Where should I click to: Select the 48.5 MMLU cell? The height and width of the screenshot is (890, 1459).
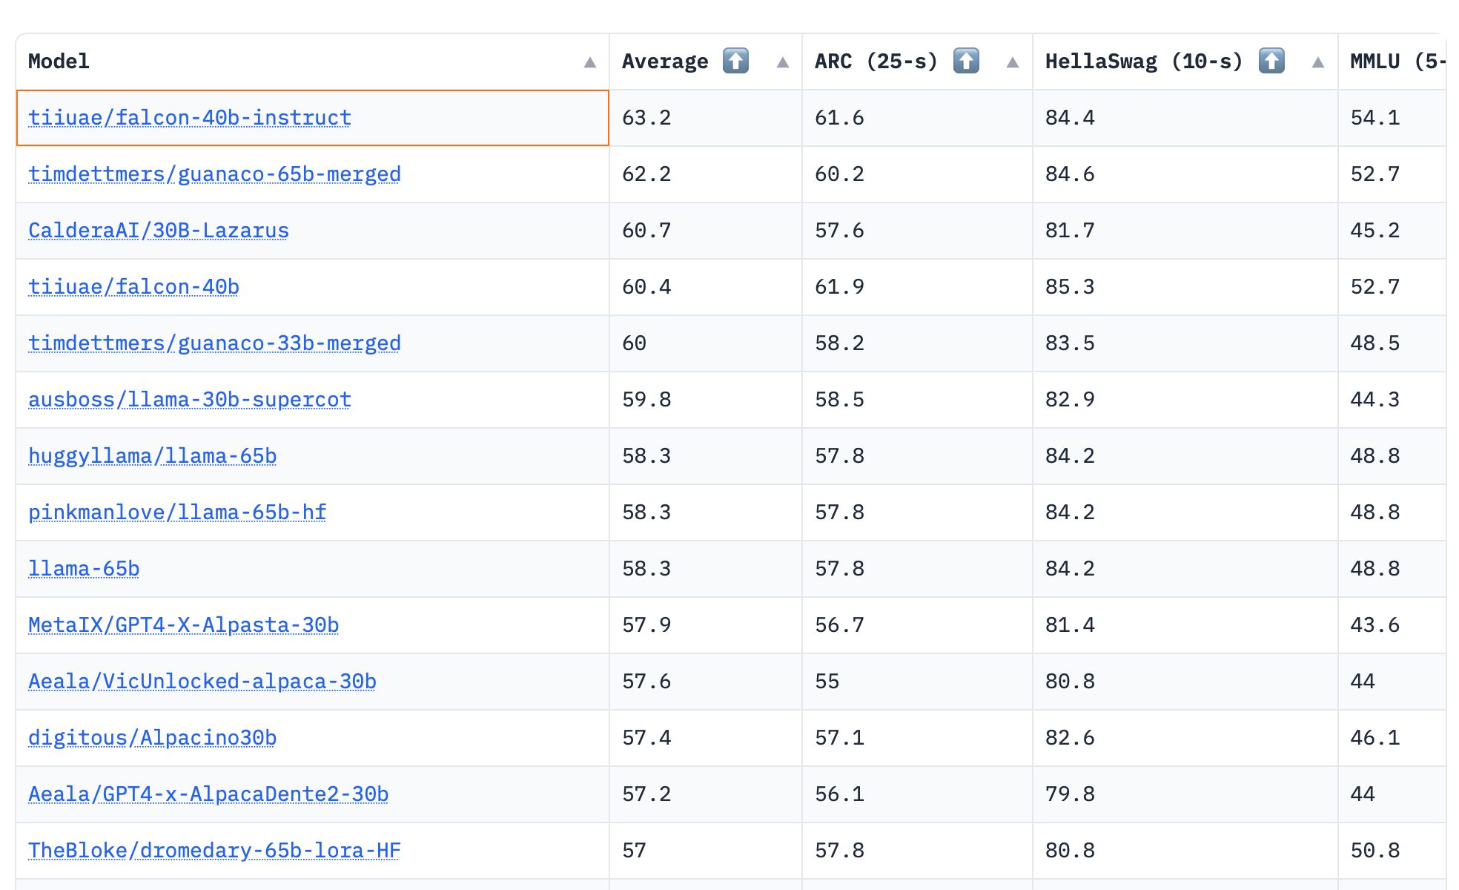(x=1392, y=343)
